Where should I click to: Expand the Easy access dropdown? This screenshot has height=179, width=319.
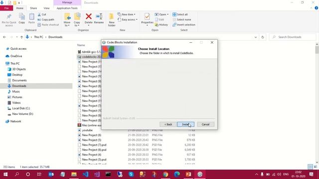[x=128, y=19]
